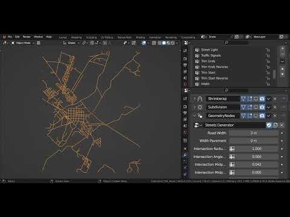Click the Blender logo icon
Viewport: 290px width, 217px height.
tap(4, 37)
